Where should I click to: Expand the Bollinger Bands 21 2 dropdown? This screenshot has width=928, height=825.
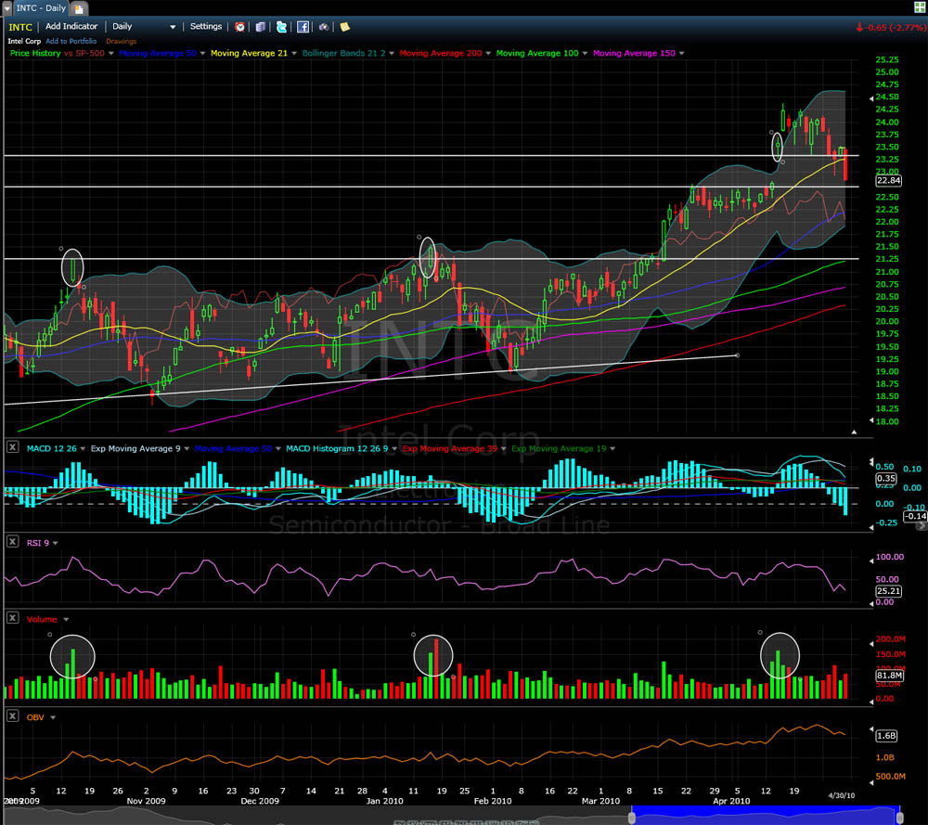pos(393,54)
